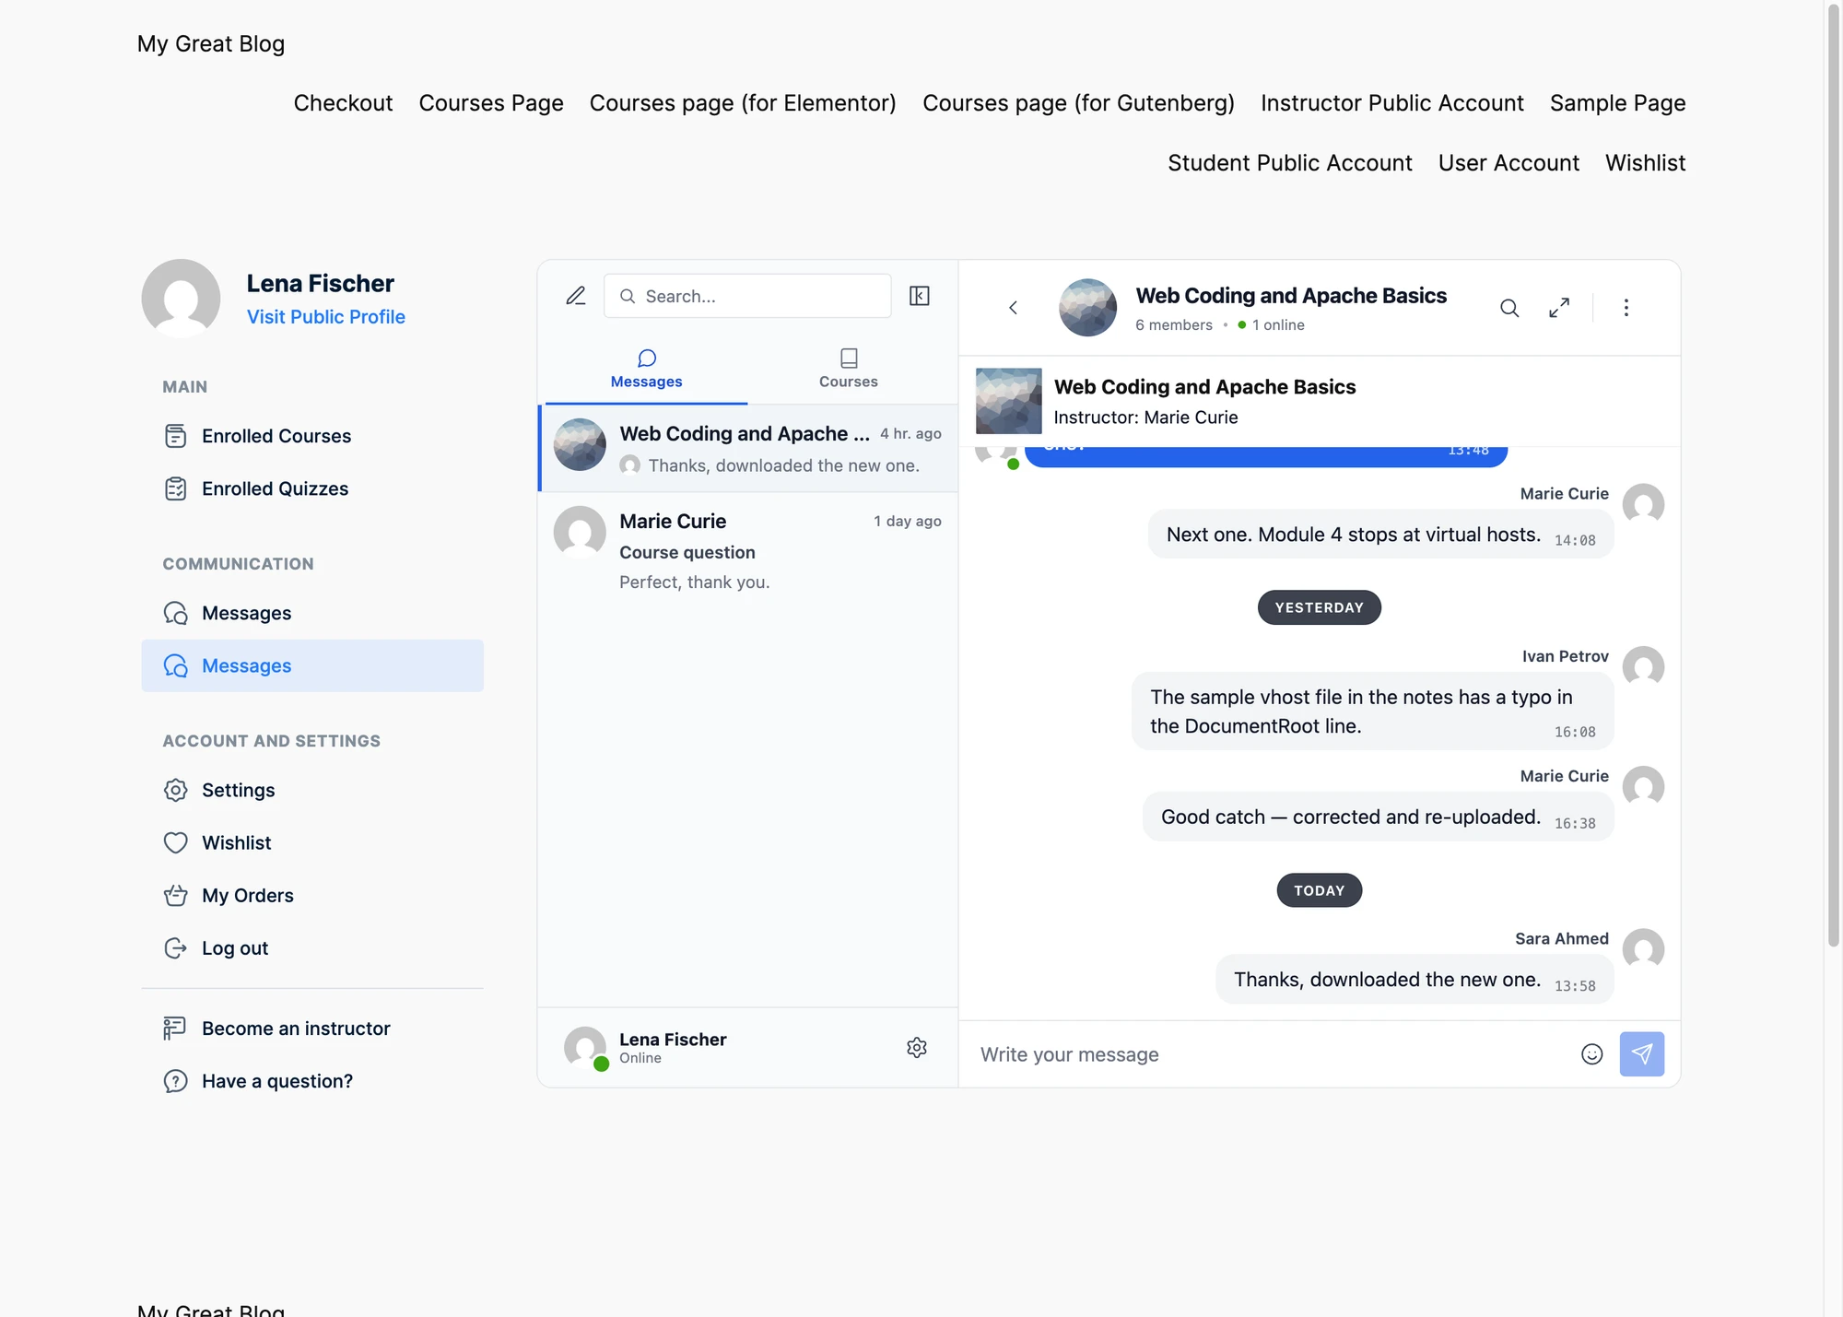Screen dimensions: 1843x1317
Task: Open the emoji picker
Action: pos(1592,1054)
